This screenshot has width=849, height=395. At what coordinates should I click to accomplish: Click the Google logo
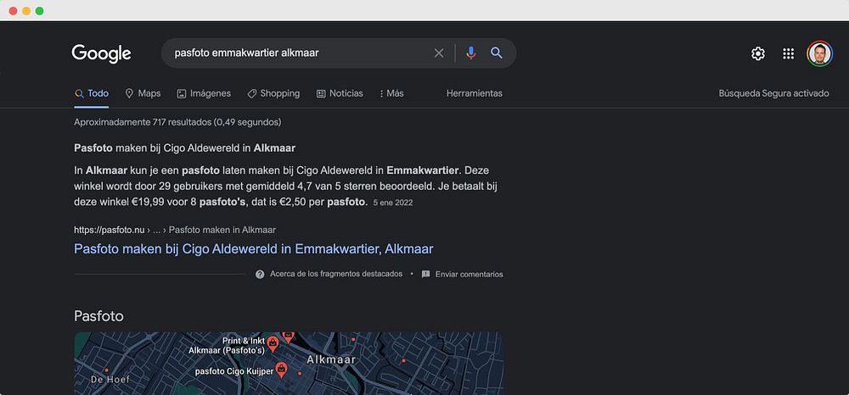coord(101,53)
